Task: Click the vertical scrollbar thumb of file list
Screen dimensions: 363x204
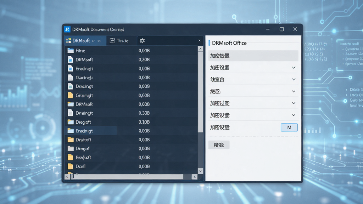Action: (x=200, y=92)
